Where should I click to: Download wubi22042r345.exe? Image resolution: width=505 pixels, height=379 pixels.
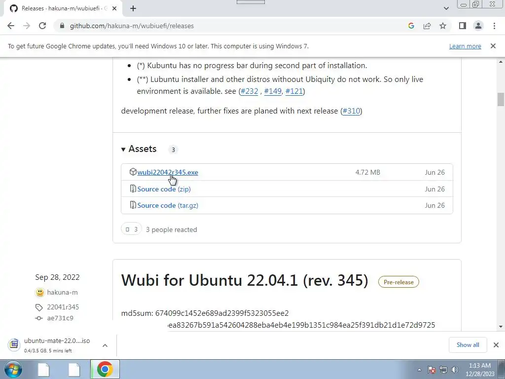tap(168, 172)
